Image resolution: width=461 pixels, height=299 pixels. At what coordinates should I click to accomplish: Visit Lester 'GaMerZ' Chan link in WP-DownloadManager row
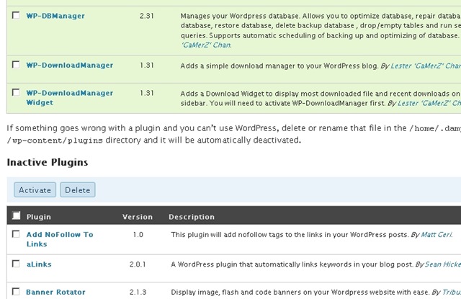click(426, 66)
